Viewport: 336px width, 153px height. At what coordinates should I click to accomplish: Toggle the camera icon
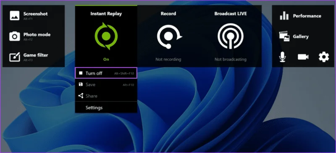pyautogui.click(x=303, y=57)
